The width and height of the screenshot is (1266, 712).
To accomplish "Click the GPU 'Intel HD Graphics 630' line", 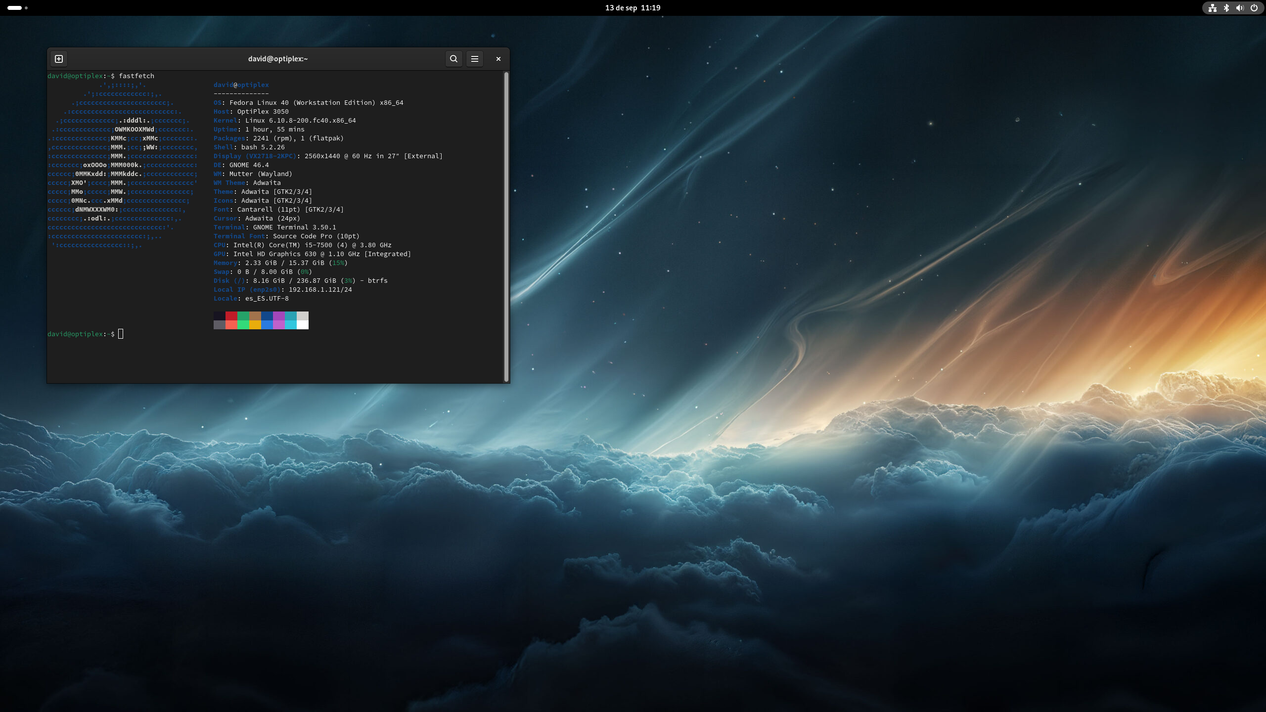I will click(x=313, y=254).
